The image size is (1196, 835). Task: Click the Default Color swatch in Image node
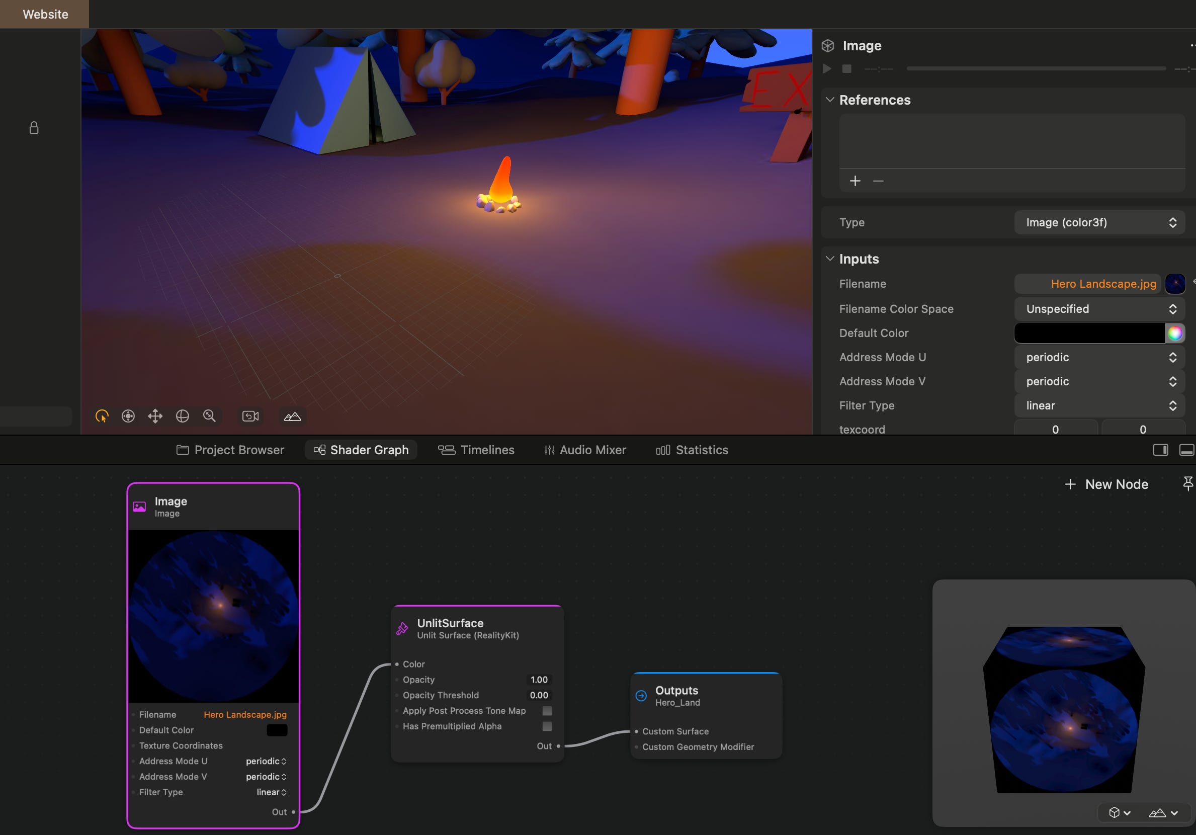277,730
